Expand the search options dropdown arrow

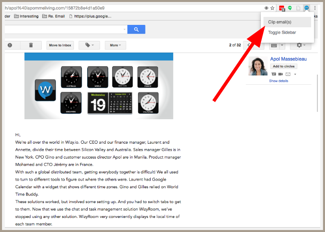[125, 29]
